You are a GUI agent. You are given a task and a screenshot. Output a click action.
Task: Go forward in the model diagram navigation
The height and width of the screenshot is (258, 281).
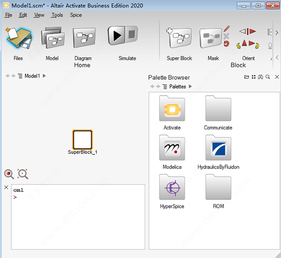(14, 76)
